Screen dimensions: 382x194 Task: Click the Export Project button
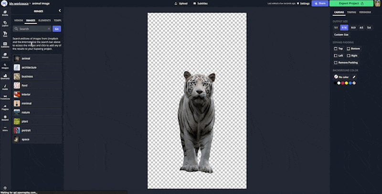351,3
